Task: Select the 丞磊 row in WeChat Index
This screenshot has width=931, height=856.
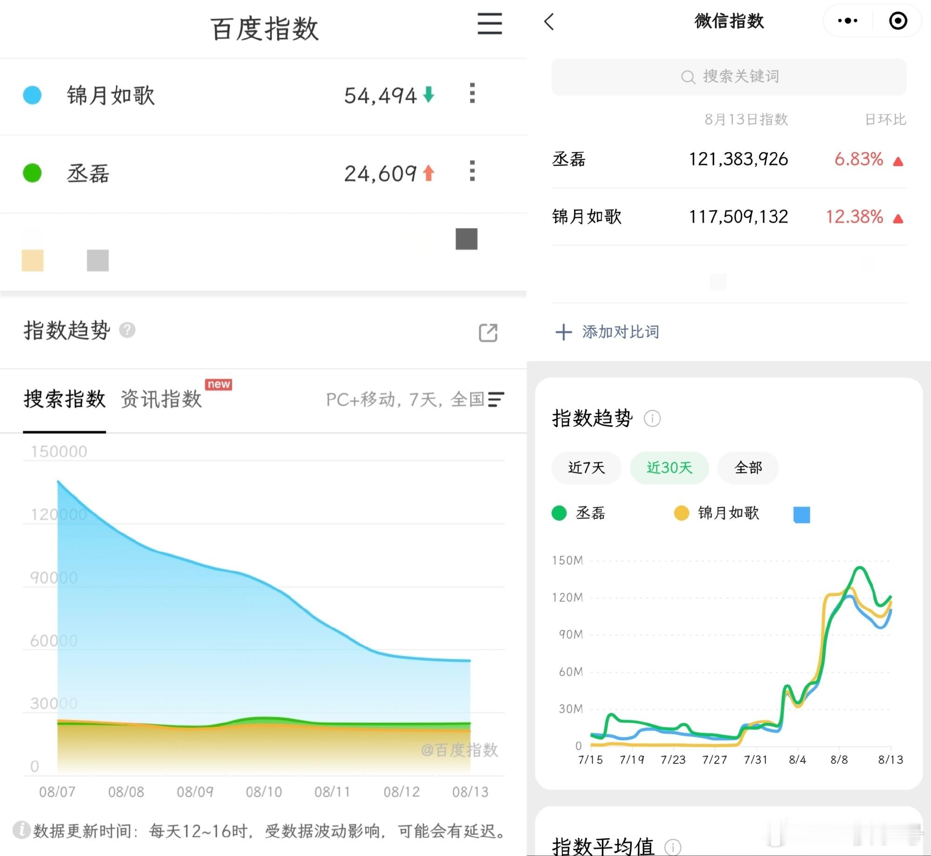Action: pyautogui.click(x=729, y=160)
